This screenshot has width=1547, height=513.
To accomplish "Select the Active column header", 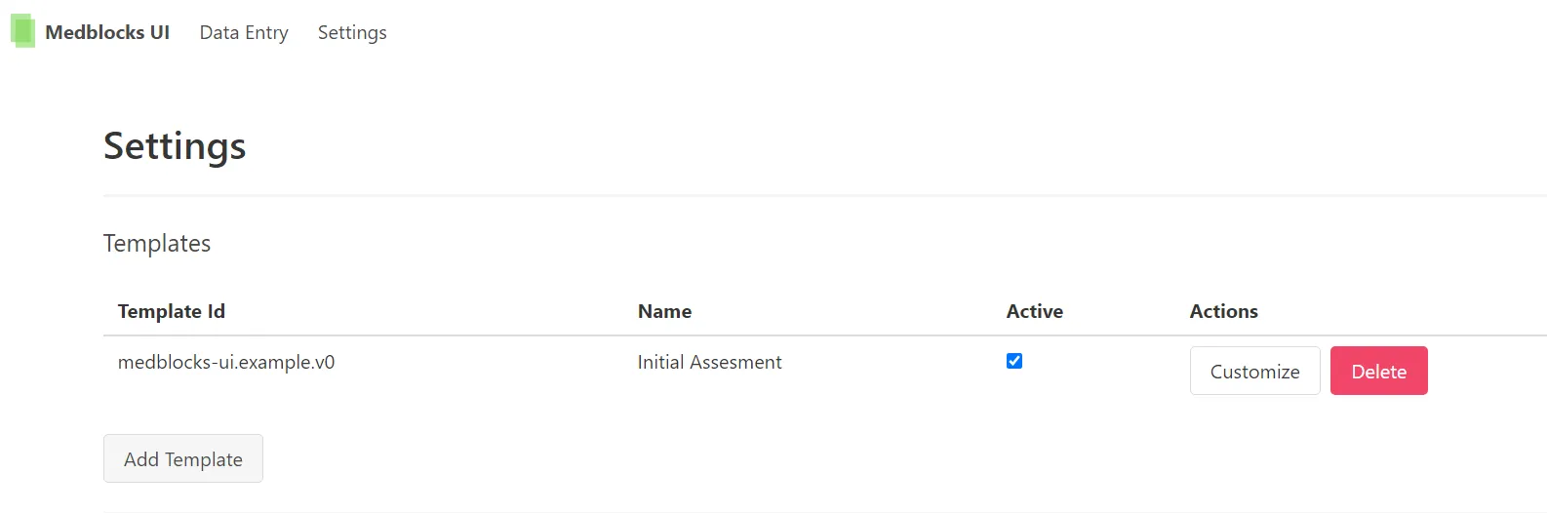I will pos(1034,311).
